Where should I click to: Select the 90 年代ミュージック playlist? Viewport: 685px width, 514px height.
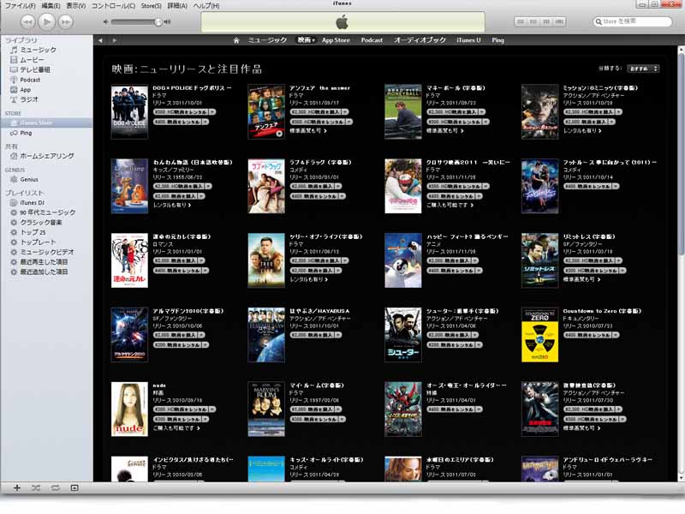pos(48,212)
